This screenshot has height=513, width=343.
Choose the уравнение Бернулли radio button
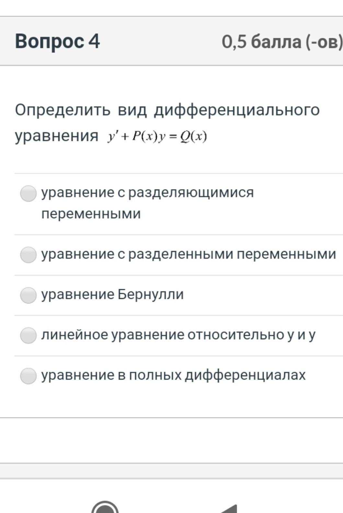28,295
